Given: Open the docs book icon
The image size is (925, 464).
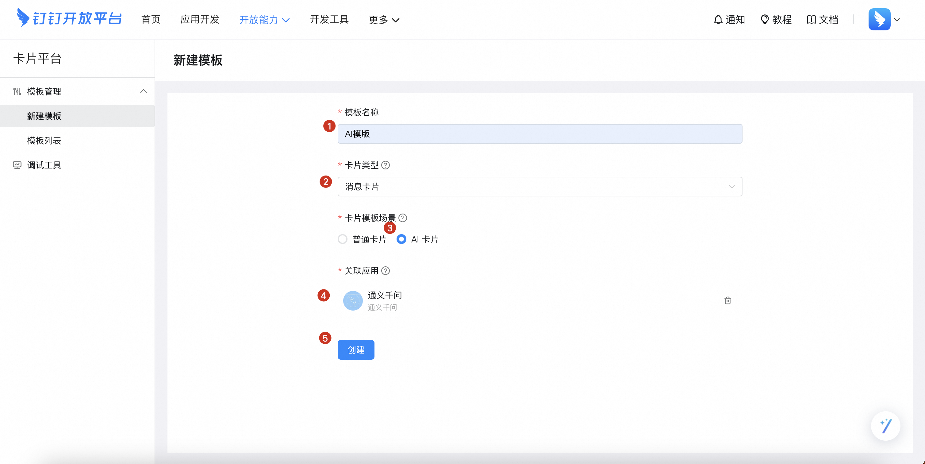Looking at the screenshot, I should click(811, 19).
